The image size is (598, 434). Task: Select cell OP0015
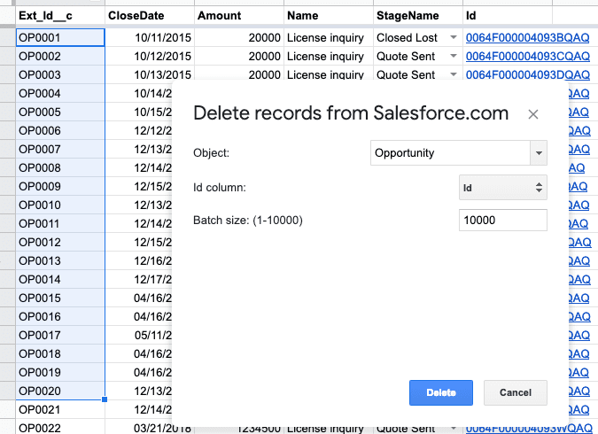tap(60, 298)
